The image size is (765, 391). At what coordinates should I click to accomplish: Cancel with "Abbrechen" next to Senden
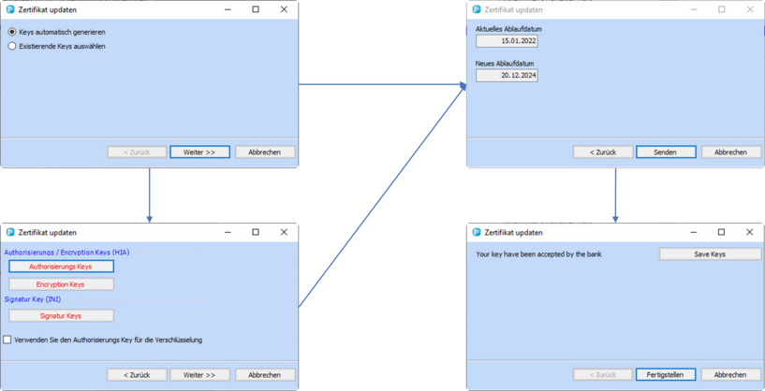pyautogui.click(x=730, y=152)
